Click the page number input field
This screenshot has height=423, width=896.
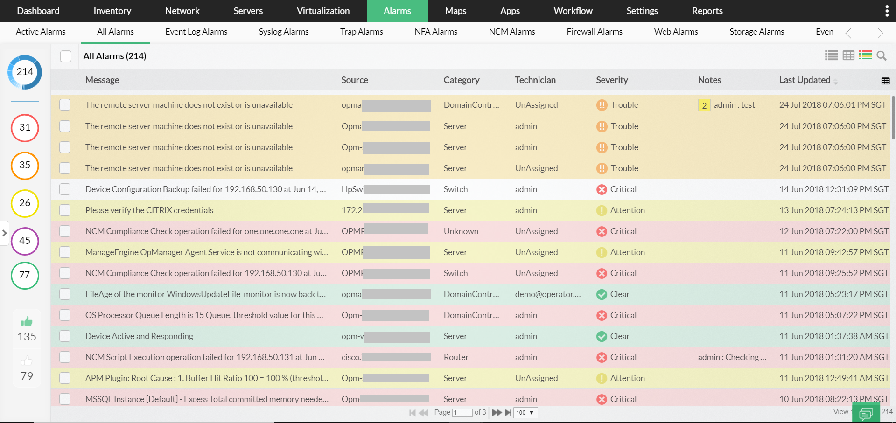[x=462, y=413]
